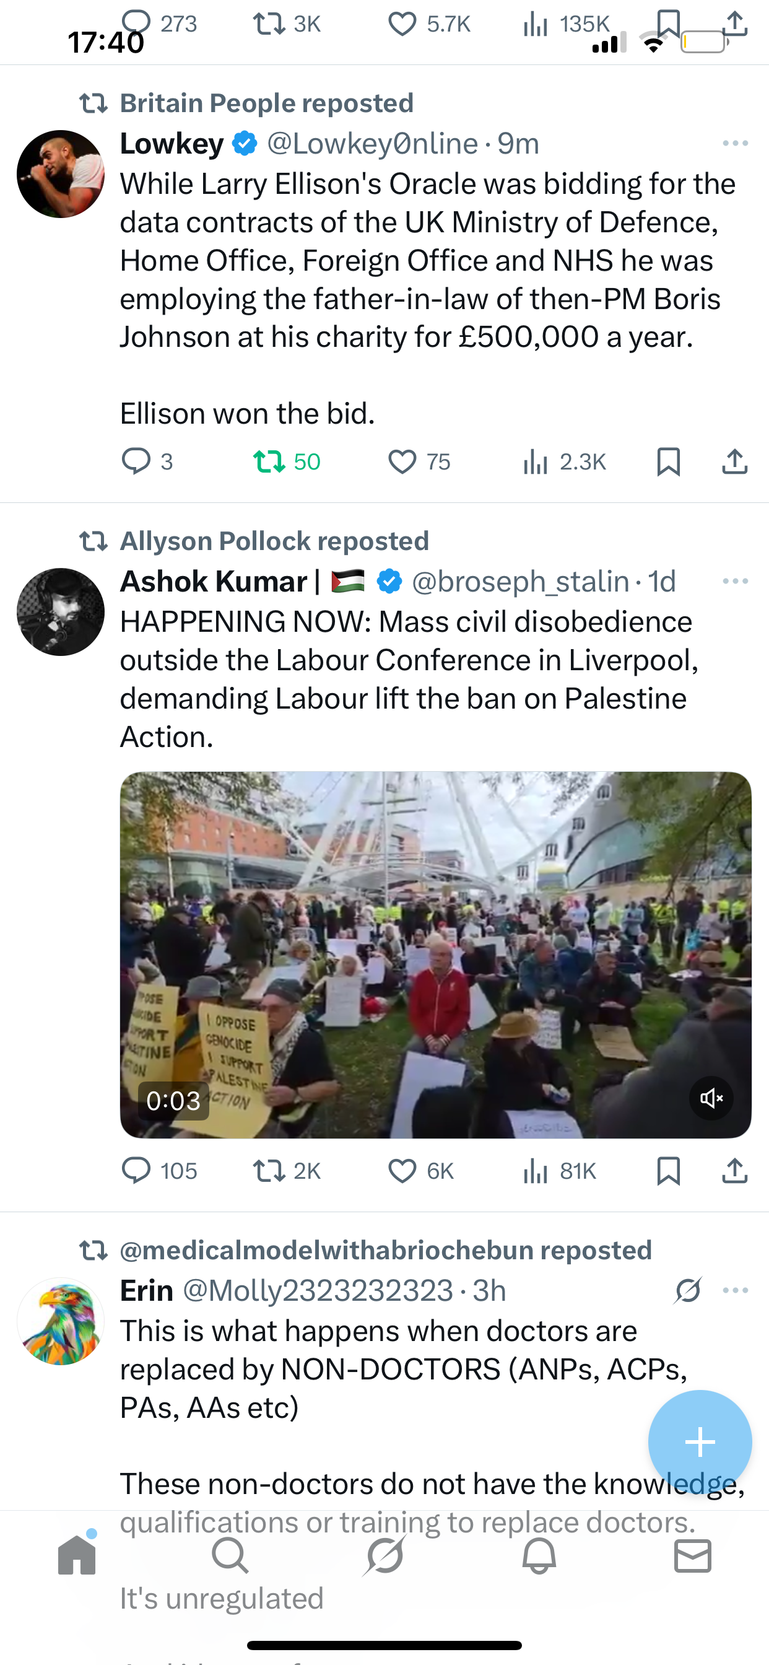
Task: Share Lowkey's tweet
Action: [x=735, y=461]
